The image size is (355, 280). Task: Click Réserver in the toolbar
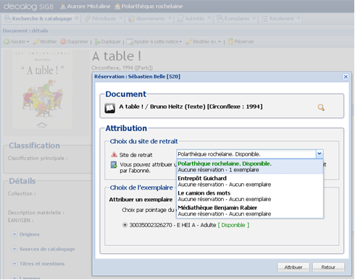click(x=241, y=41)
